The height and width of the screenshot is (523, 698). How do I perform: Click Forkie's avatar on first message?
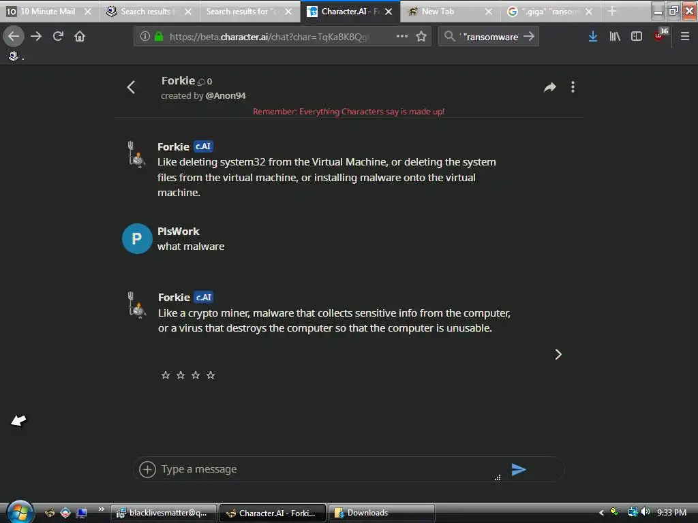pyautogui.click(x=136, y=155)
